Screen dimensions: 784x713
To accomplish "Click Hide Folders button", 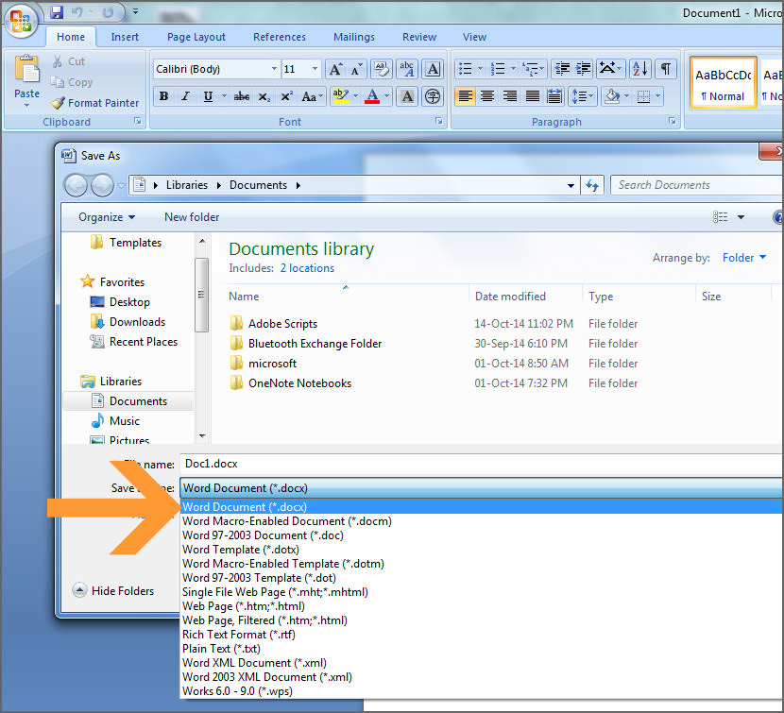I will coord(113,590).
